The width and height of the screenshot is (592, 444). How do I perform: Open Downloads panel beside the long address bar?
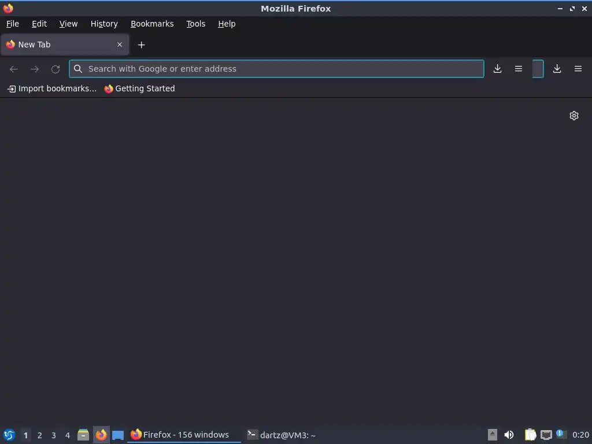(498, 69)
